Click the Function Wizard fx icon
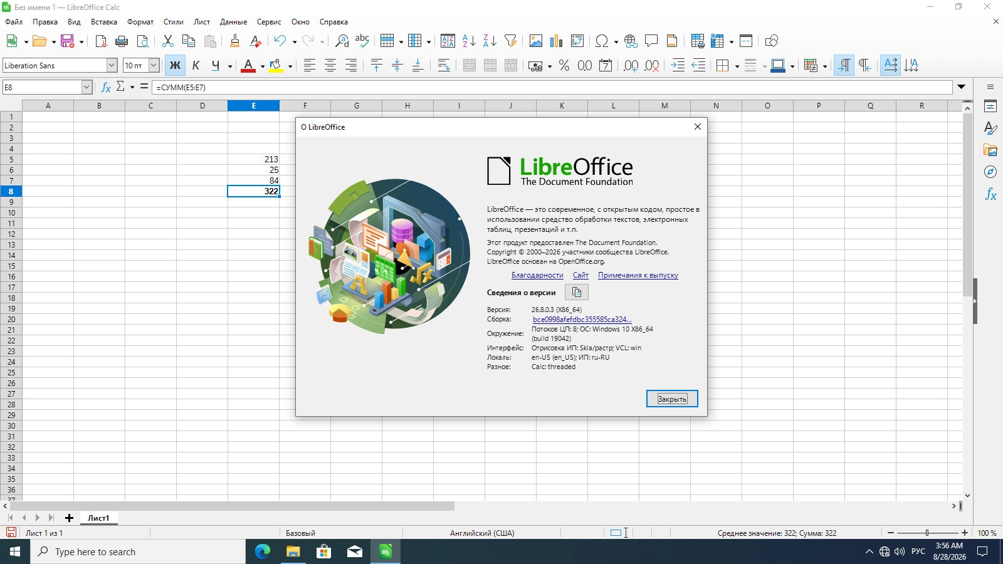 [106, 87]
